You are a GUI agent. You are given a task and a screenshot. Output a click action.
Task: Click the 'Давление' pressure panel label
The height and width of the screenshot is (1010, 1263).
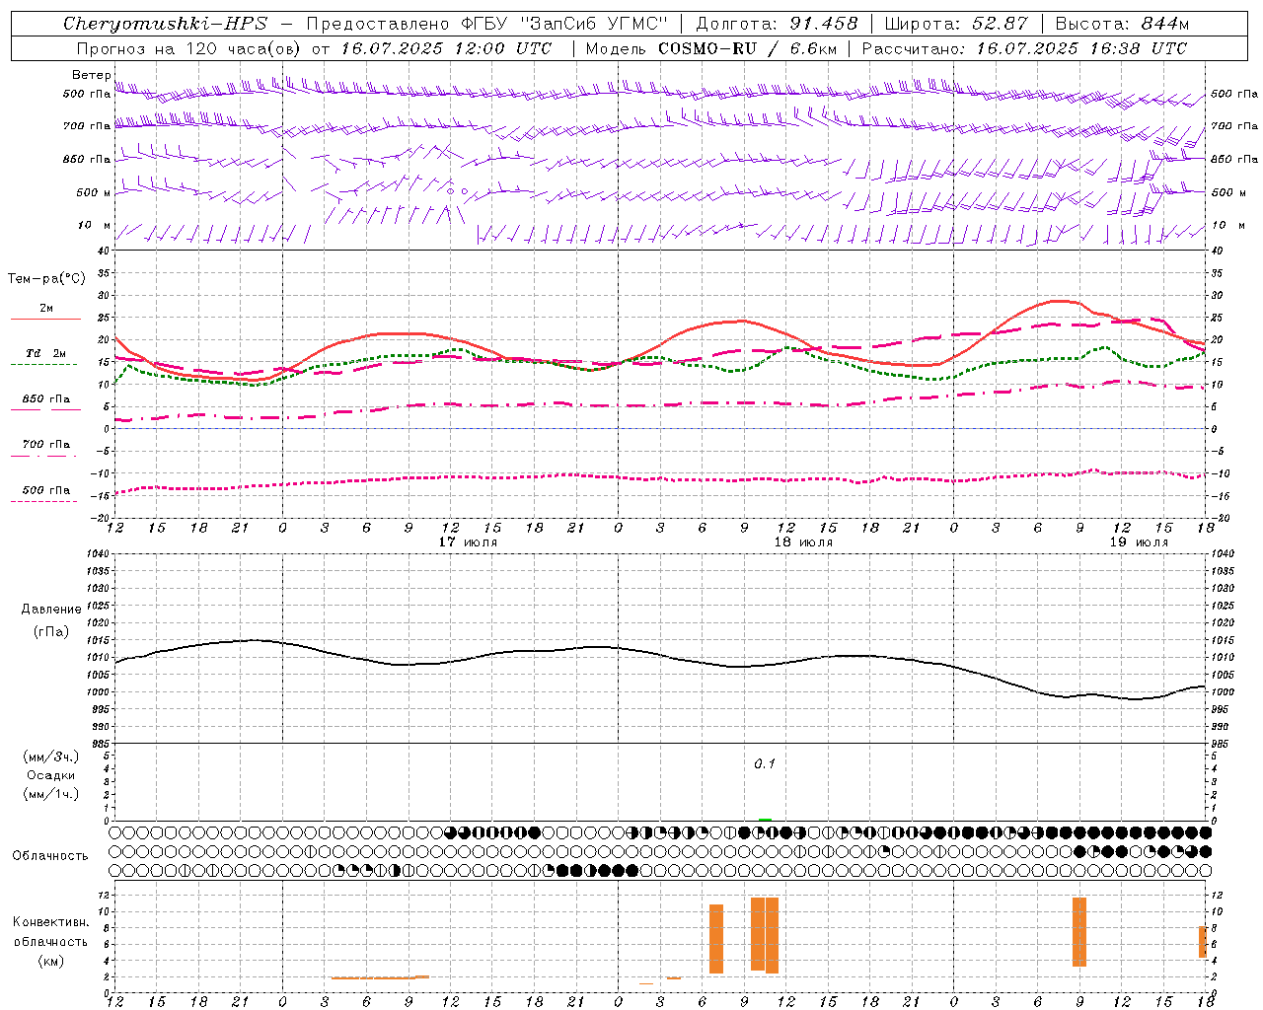pos(51,610)
